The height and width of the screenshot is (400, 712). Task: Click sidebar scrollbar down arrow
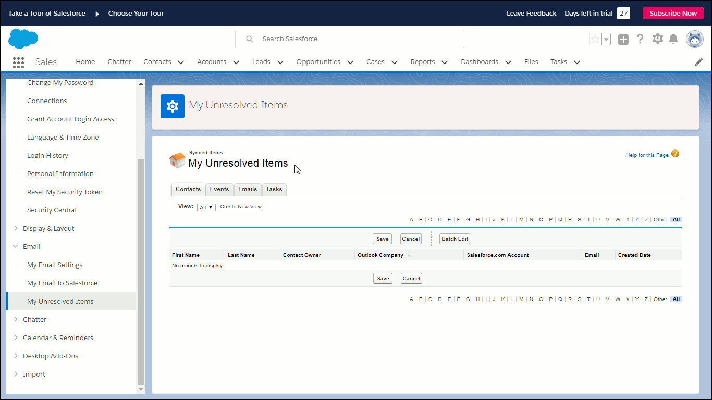pos(140,389)
